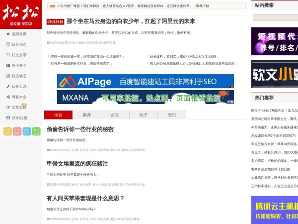Click the document icon for 科技动态
The height and width of the screenshot is (224, 298).
pos(8,76)
